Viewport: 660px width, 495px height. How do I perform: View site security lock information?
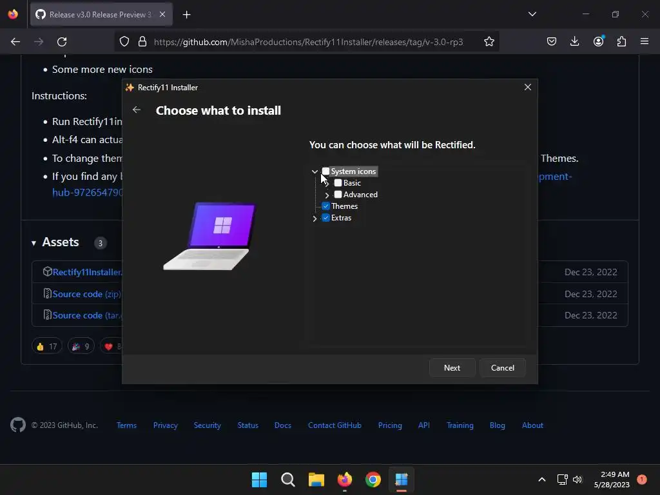(x=142, y=42)
